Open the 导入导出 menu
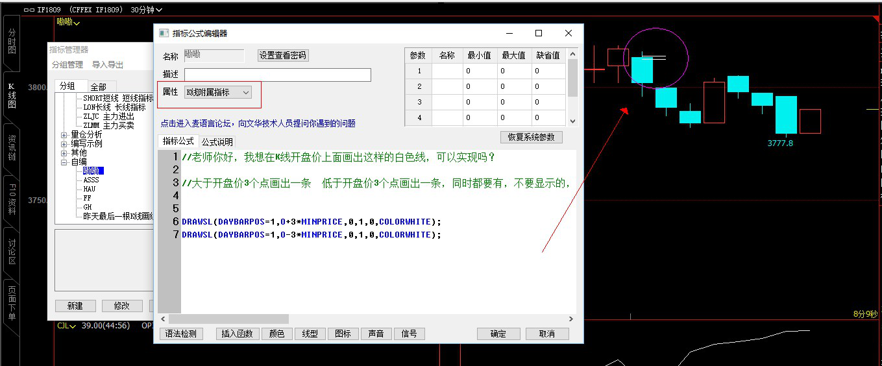Viewport: 882px width, 366px height. [108, 64]
